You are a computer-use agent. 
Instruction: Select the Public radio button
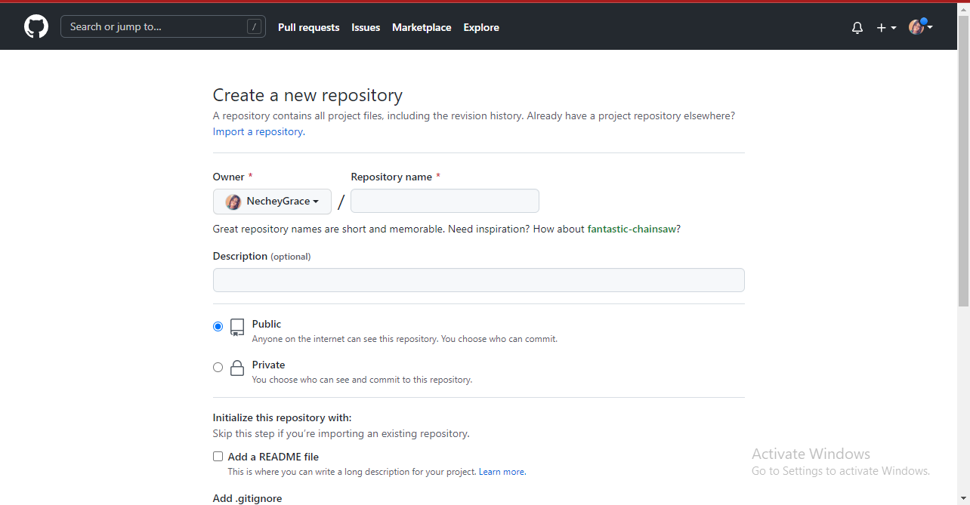218,327
